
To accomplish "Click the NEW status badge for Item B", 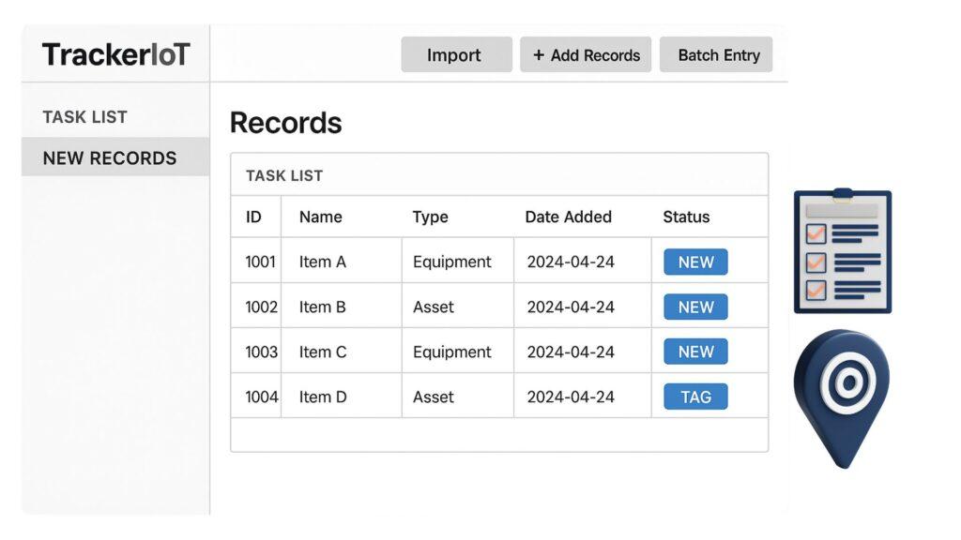I will point(695,307).
